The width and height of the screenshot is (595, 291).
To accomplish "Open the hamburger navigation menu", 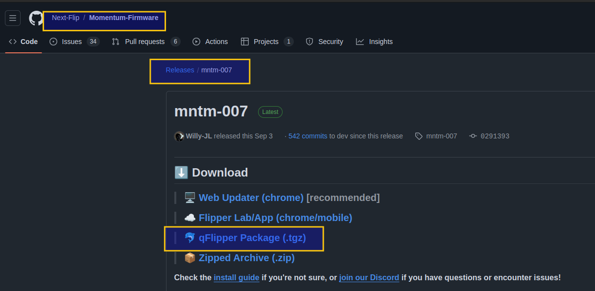I will tap(13, 18).
